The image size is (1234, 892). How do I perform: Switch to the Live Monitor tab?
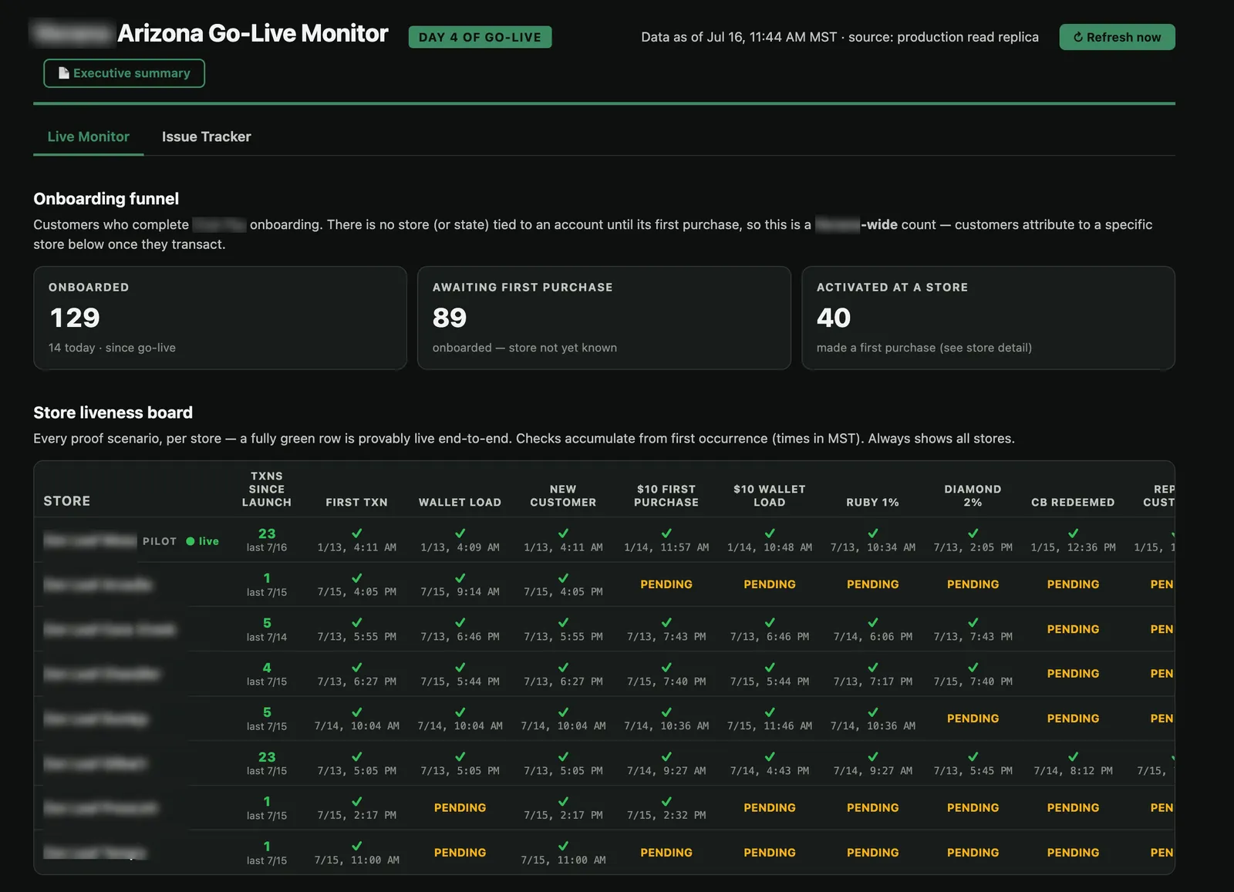(x=89, y=136)
